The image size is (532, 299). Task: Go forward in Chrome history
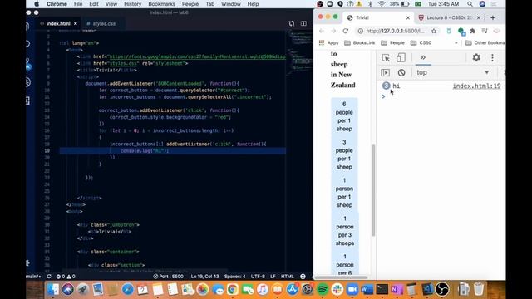coord(333,31)
